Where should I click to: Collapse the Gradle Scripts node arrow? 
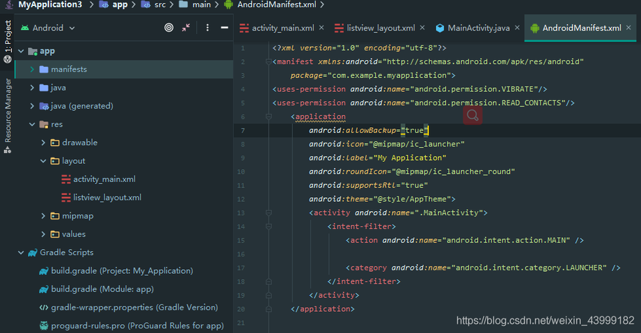(x=21, y=252)
